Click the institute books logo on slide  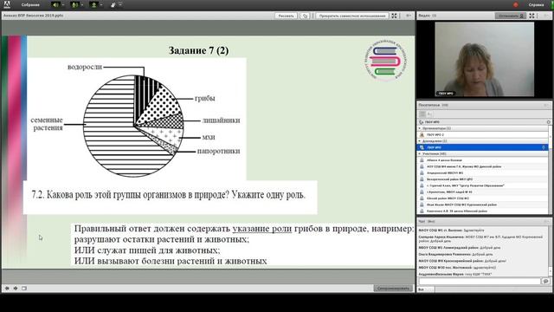[385, 61]
